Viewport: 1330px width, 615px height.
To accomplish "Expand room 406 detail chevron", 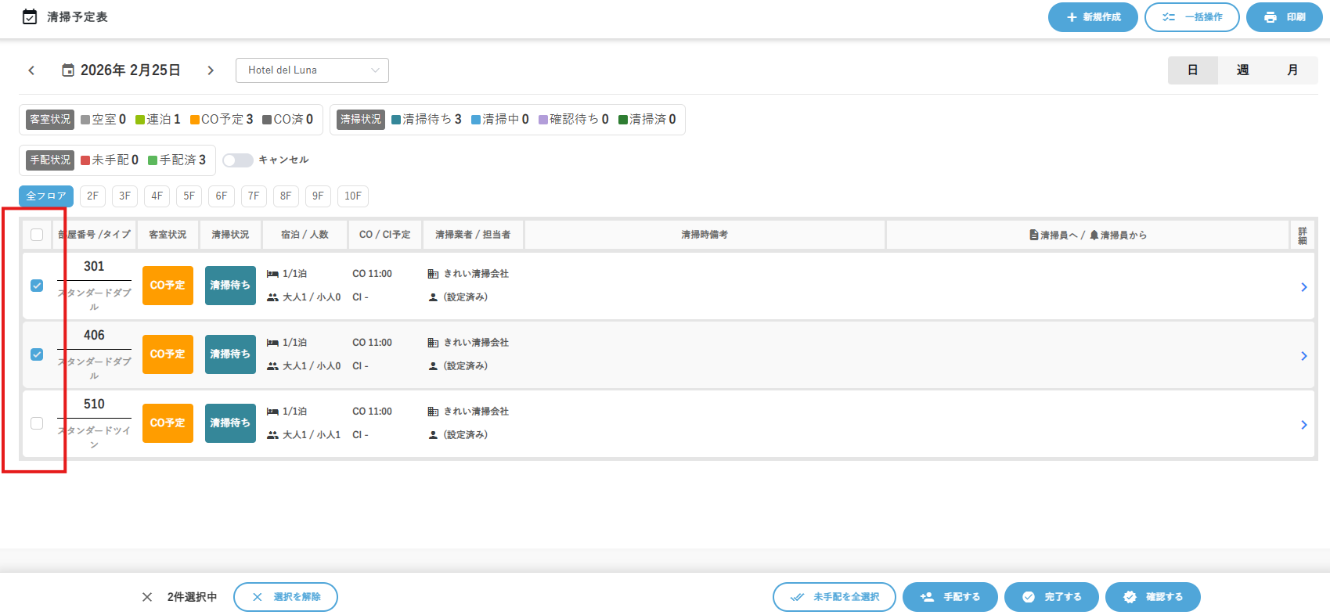I will 1303,356.
